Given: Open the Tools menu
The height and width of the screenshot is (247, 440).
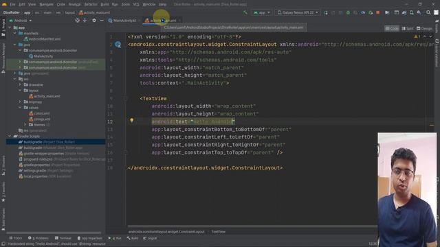Looking at the screenshot, I should (125, 4).
